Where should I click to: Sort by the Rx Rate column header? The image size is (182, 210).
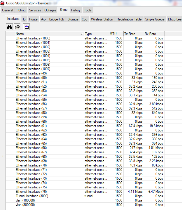pos(154,34)
